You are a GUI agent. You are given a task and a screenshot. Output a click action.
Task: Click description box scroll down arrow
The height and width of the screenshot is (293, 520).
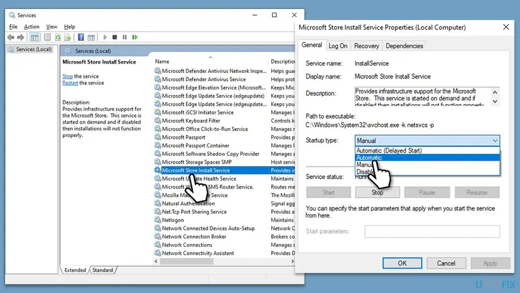point(495,101)
